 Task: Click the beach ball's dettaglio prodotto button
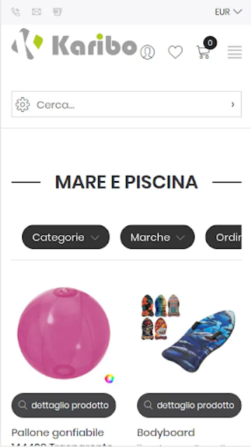64,405
